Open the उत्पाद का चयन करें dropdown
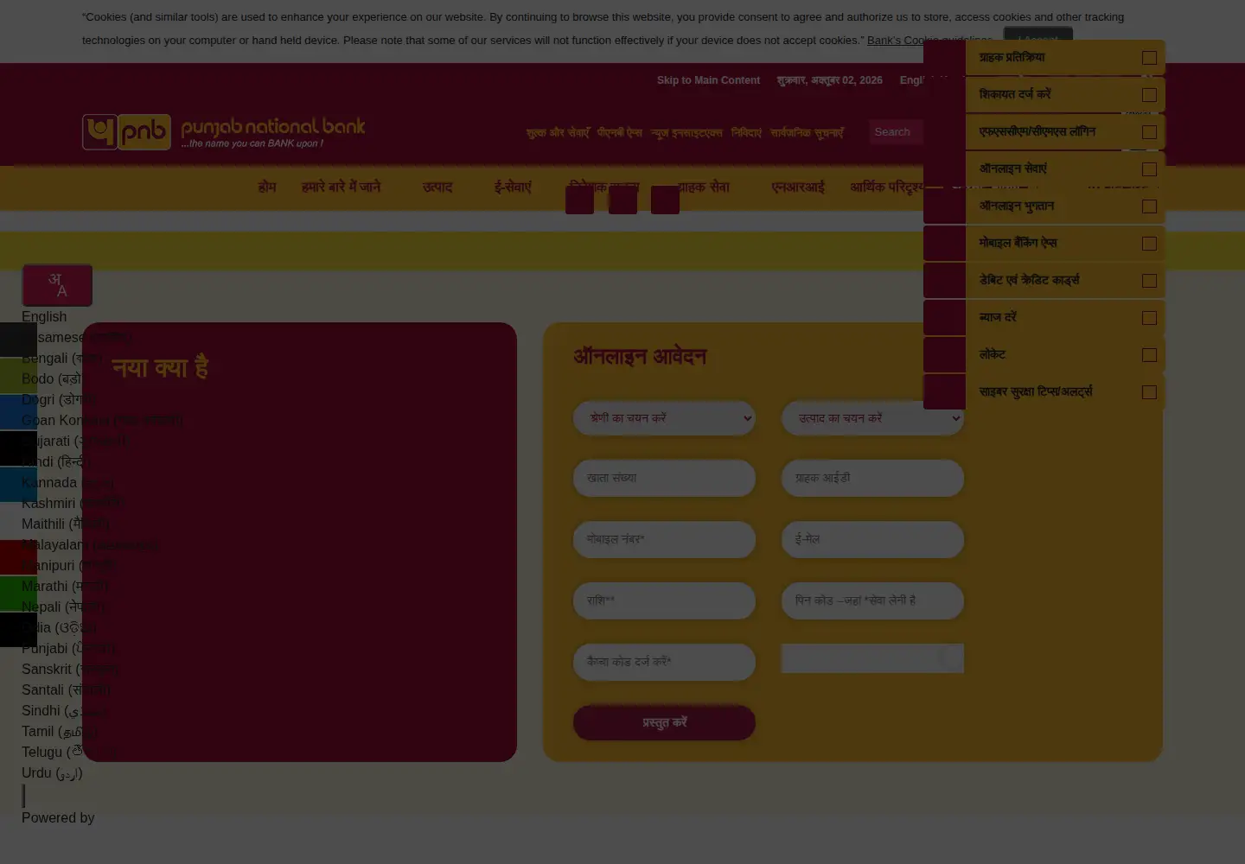 click(x=872, y=418)
